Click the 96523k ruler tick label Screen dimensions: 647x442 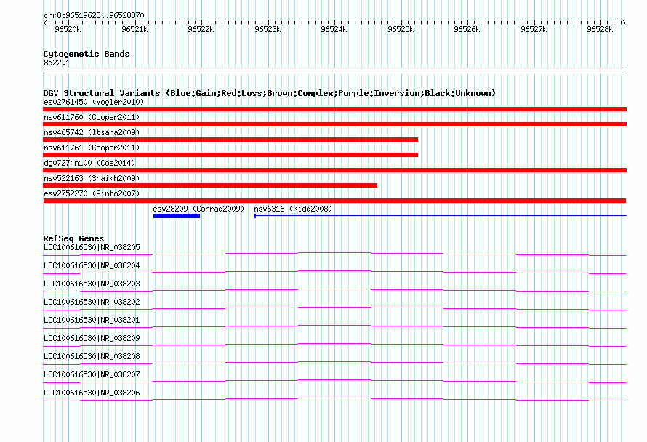[268, 29]
